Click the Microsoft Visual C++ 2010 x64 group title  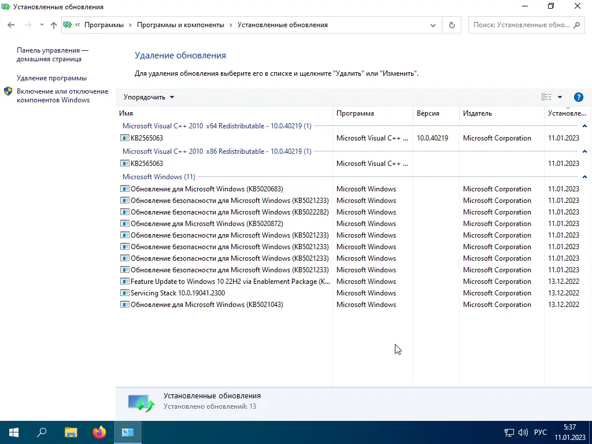(x=217, y=126)
